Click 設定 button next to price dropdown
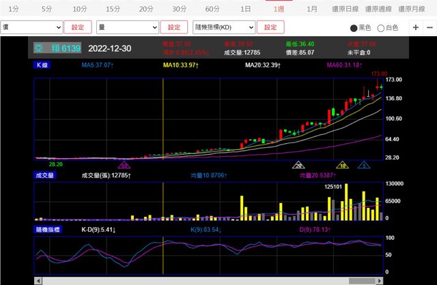This screenshot has width=437, height=285. [x=78, y=27]
